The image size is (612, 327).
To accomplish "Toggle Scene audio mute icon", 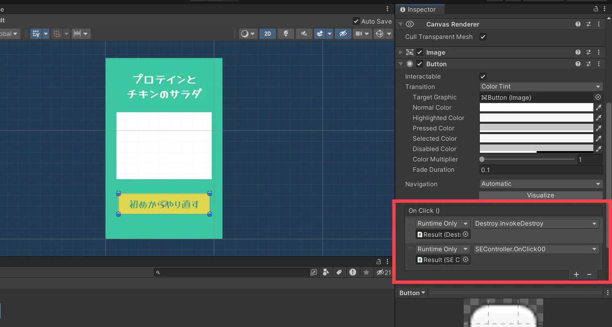I will click(x=304, y=34).
